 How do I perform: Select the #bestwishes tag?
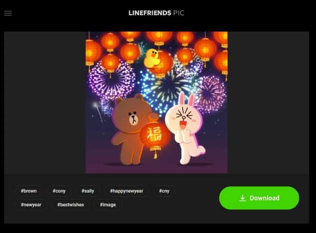coord(71,205)
